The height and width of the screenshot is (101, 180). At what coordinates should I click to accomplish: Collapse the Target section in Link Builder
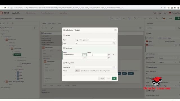click(x=64, y=35)
